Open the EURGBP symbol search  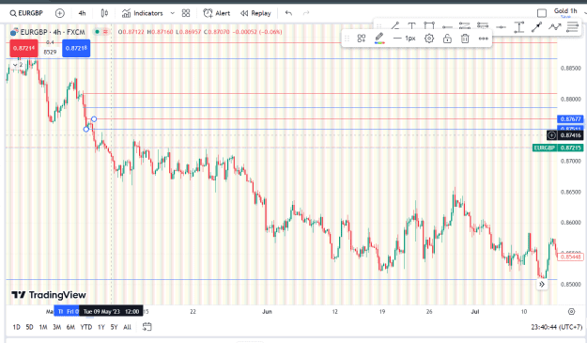[26, 13]
